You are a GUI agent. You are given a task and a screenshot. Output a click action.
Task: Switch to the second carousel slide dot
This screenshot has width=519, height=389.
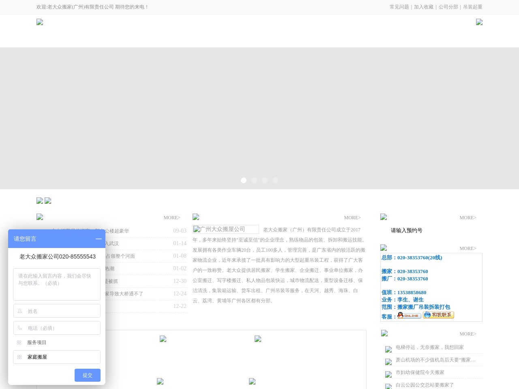(x=254, y=180)
